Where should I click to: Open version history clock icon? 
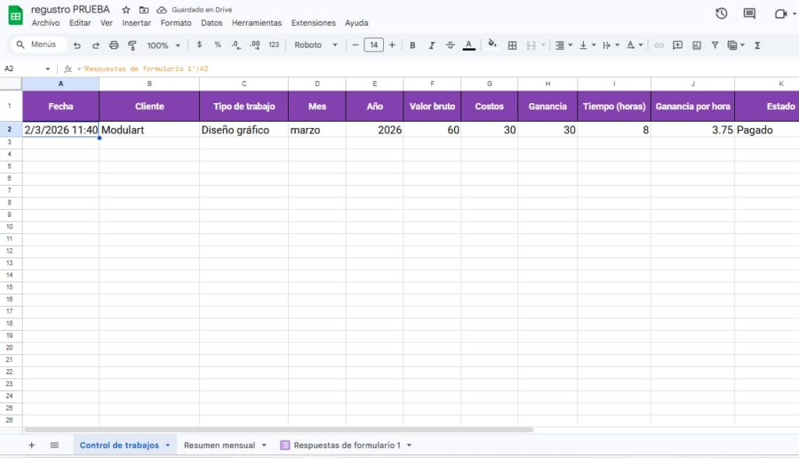(x=721, y=13)
